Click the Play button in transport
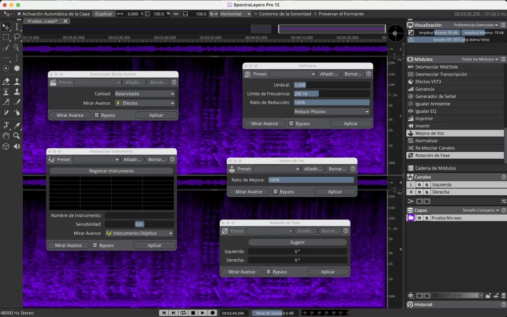Viewport: 507px width, 317px height. pyautogui.click(x=203, y=313)
